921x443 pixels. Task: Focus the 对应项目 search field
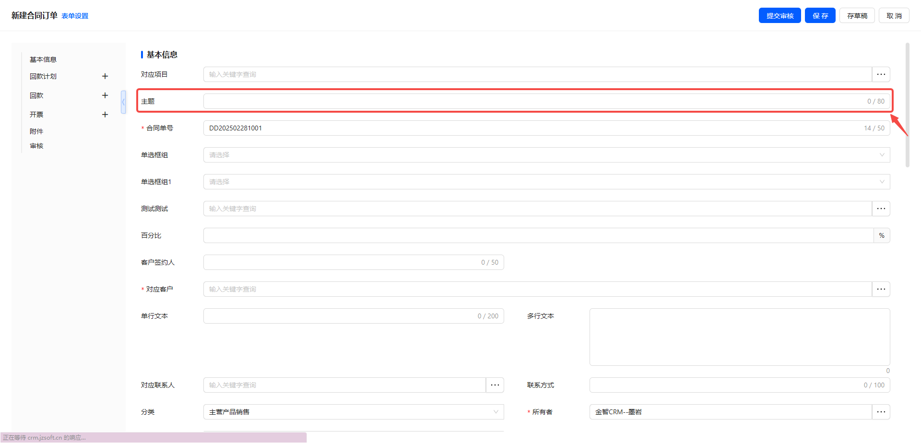point(538,74)
